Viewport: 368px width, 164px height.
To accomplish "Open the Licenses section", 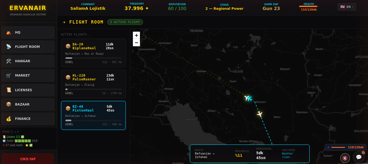I will pos(28,90).
